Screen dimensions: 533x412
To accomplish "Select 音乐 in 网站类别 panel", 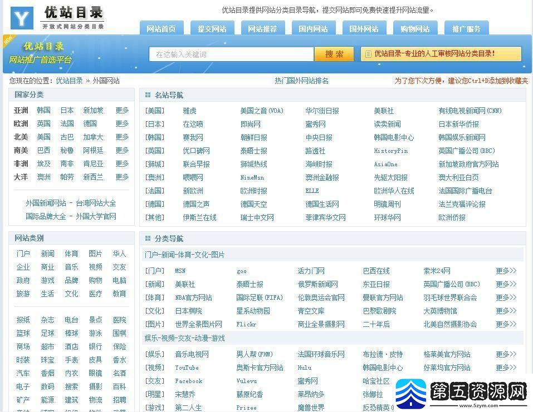I will [71, 267].
